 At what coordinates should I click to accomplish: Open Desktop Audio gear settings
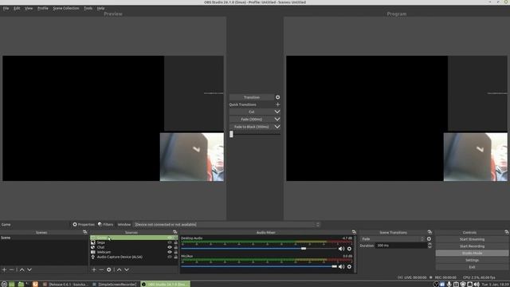(349, 249)
